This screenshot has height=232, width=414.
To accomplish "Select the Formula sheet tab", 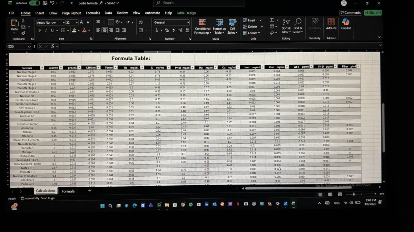I will [68, 191].
